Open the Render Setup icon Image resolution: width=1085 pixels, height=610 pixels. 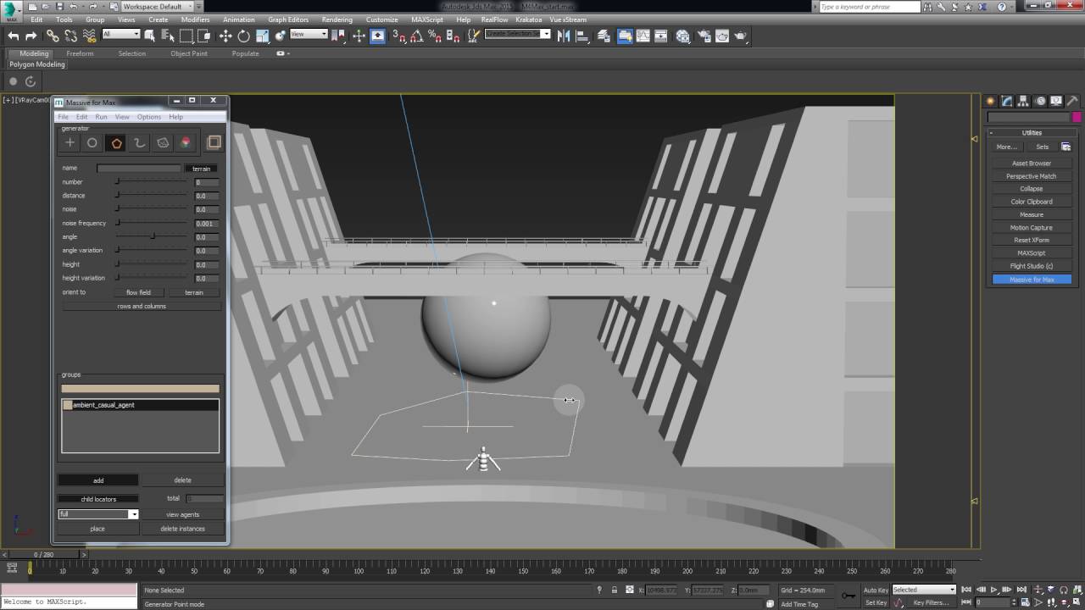(703, 36)
